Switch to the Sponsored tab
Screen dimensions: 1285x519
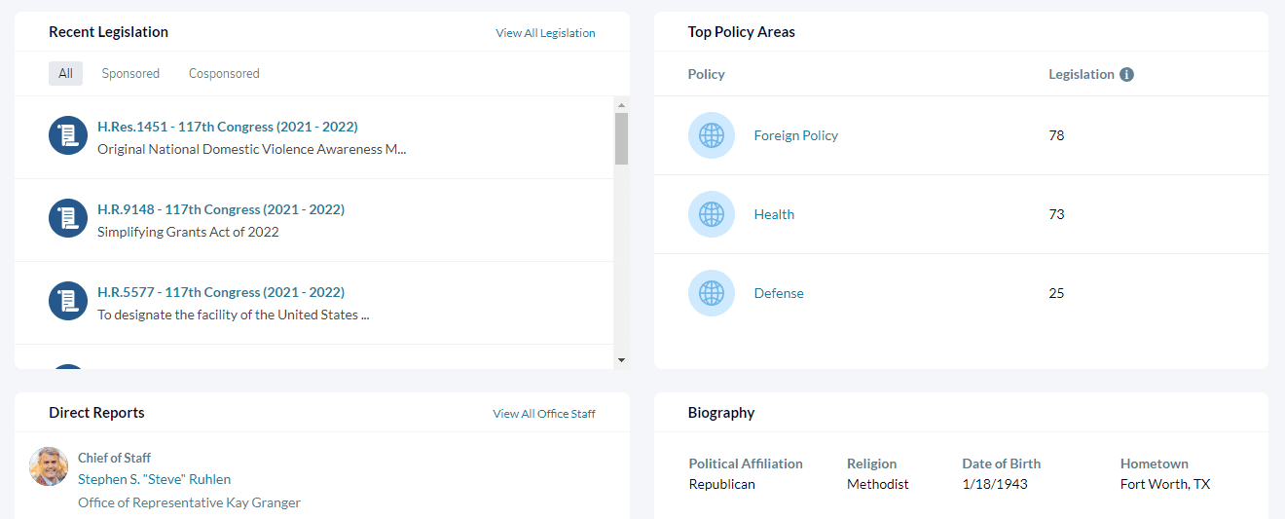click(130, 73)
